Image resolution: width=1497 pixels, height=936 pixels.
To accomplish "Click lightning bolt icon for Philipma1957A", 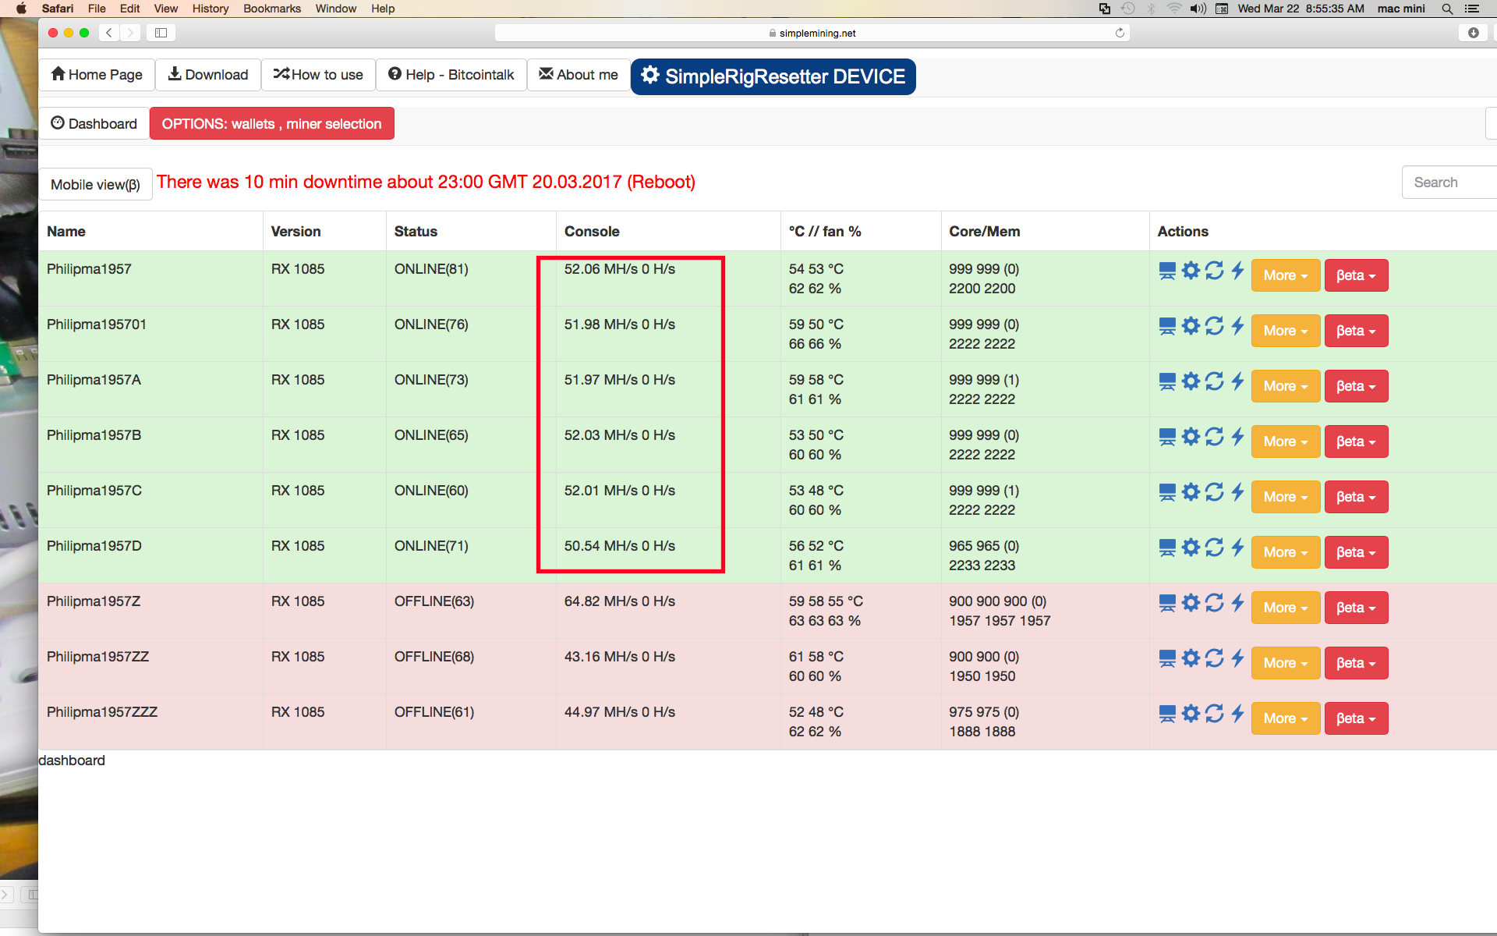I will [x=1237, y=381].
